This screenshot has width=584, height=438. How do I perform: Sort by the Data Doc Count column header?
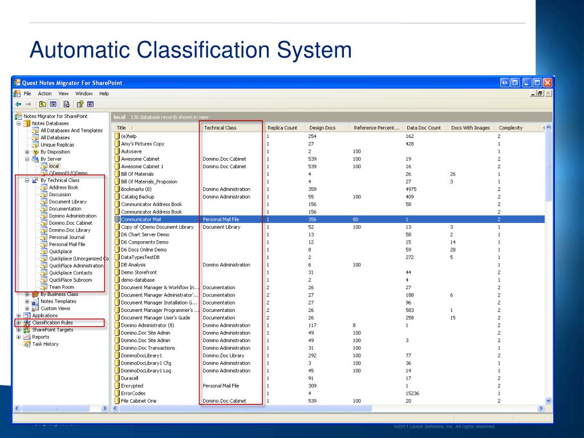pyautogui.click(x=425, y=128)
